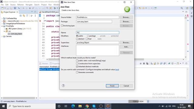Minimize the Project Explorer panel

pyautogui.click(x=32, y=12)
